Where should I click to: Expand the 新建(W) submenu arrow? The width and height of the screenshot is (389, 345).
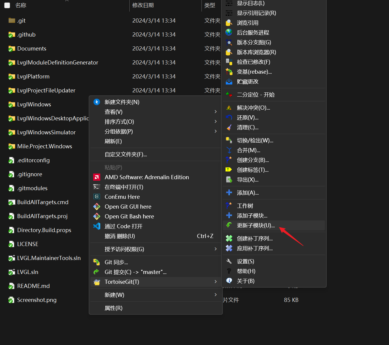(x=216, y=294)
